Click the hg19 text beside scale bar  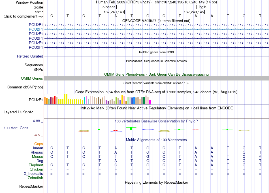pyautogui.click(x=203, y=7)
